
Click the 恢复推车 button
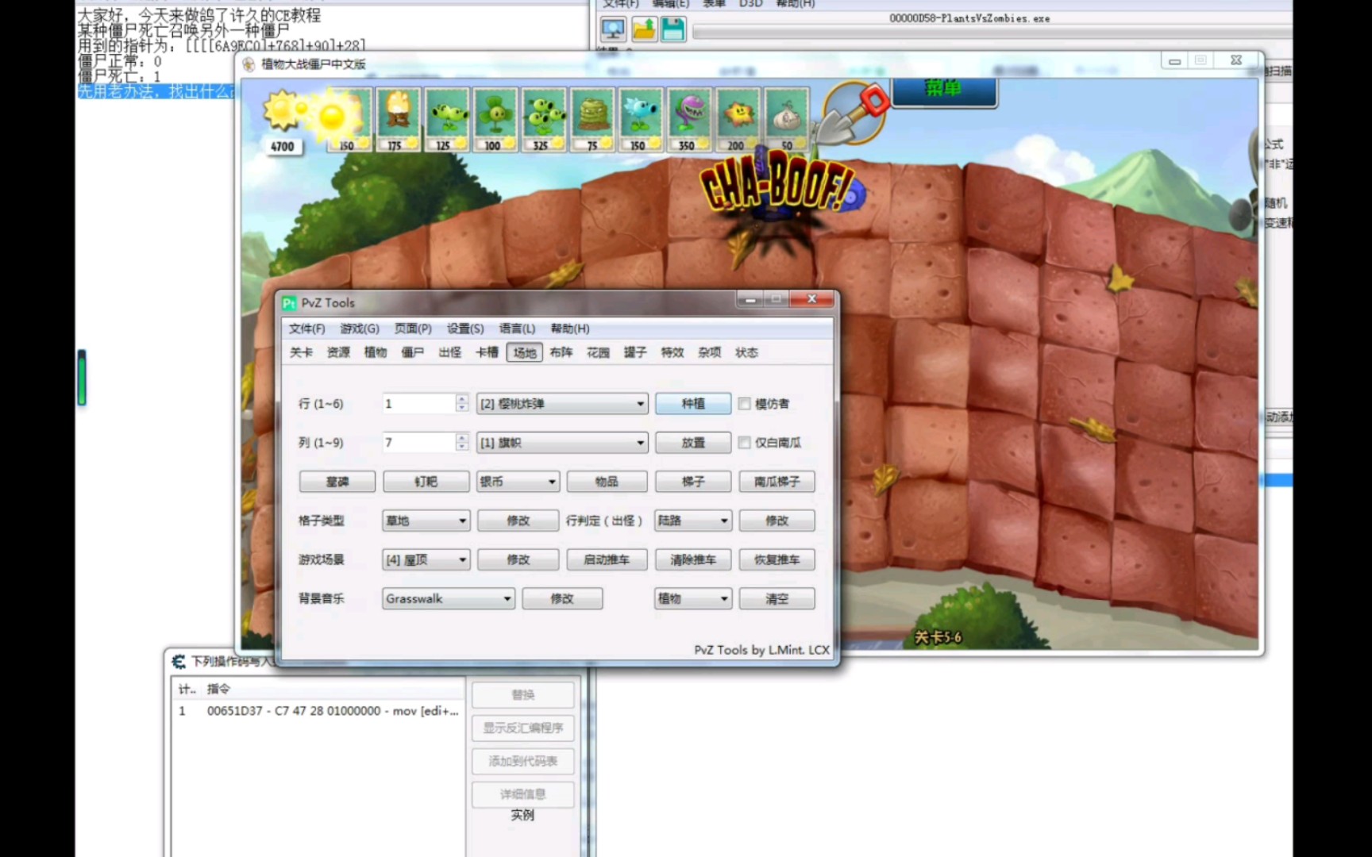pyautogui.click(x=777, y=559)
